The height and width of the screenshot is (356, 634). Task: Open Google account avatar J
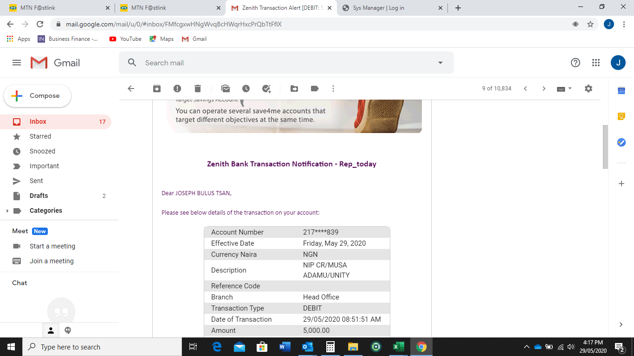pos(618,63)
